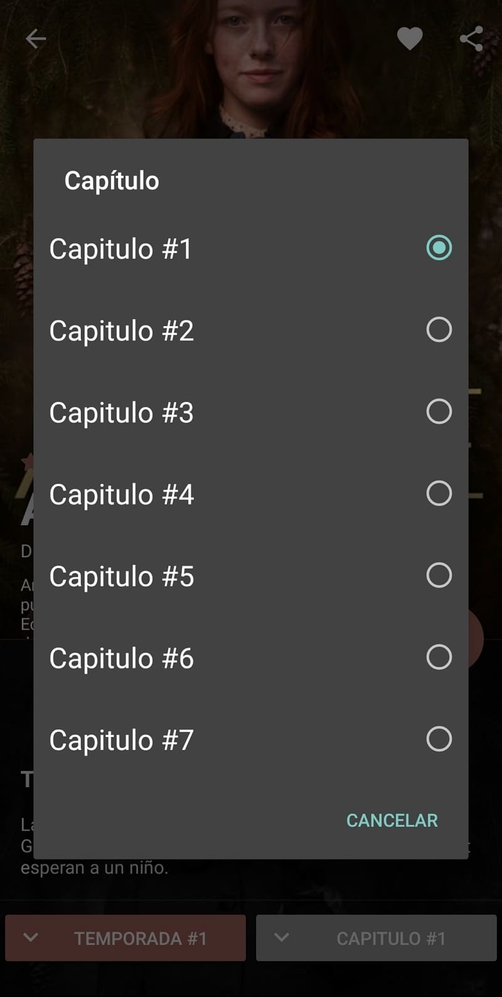
Task: Select the Capitulo #2 radio button
Action: pyautogui.click(x=439, y=329)
